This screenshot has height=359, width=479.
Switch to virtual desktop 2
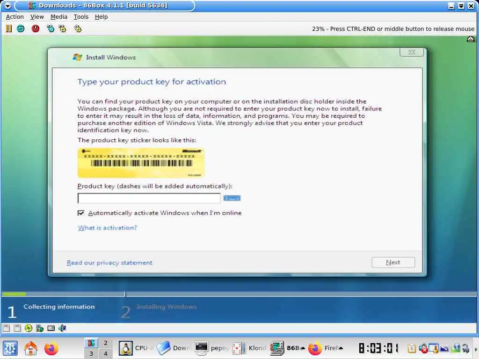[105, 343]
